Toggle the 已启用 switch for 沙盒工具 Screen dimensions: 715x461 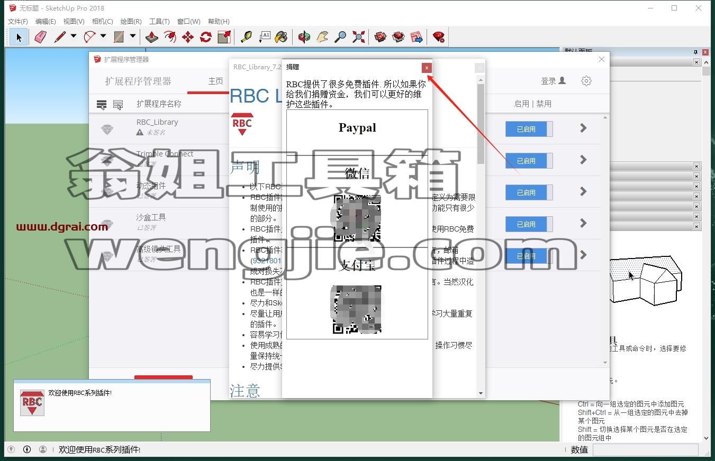[x=529, y=224]
